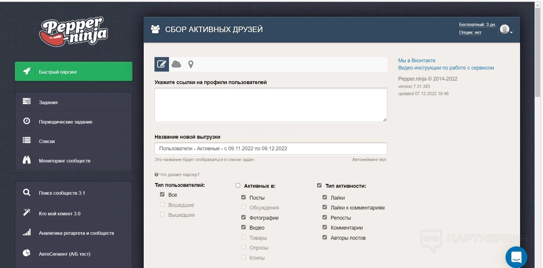Check the Опросы checkbox
Viewport: 543px width, 268px height.
tap(243, 247)
